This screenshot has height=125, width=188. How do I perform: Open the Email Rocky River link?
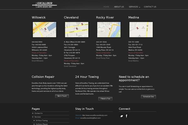click(x=103, y=58)
